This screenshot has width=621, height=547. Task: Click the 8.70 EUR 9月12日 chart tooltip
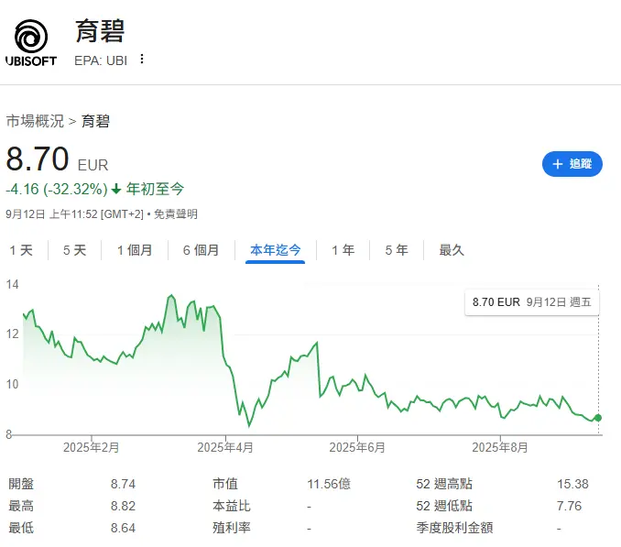point(531,302)
